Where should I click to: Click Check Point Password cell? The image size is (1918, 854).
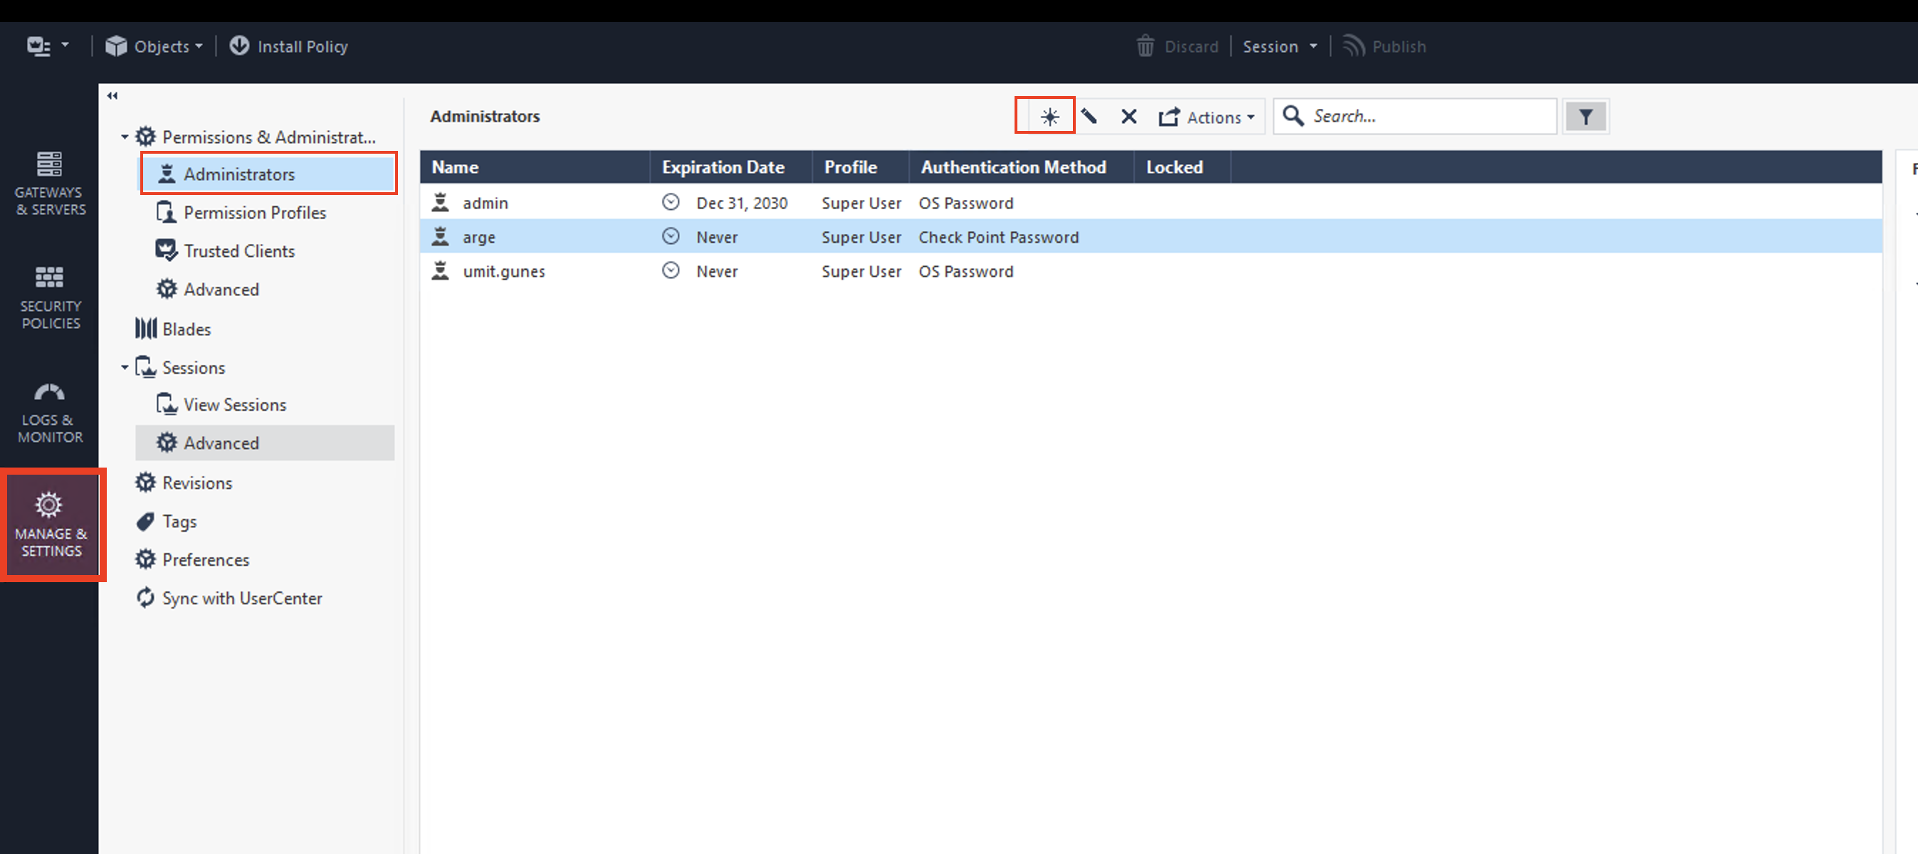tap(998, 238)
